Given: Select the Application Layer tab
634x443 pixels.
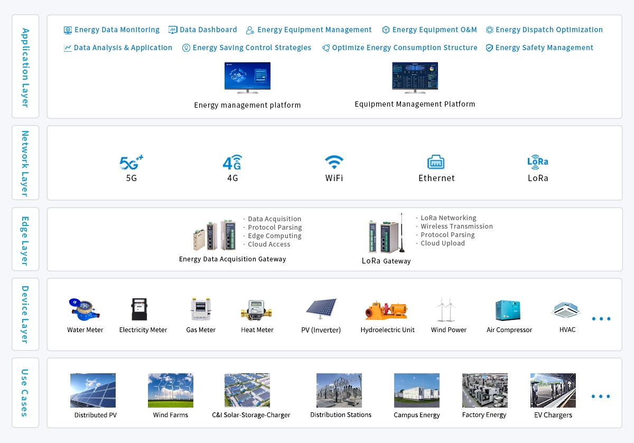Looking at the screenshot, I should pyautogui.click(x=25, y=67).
